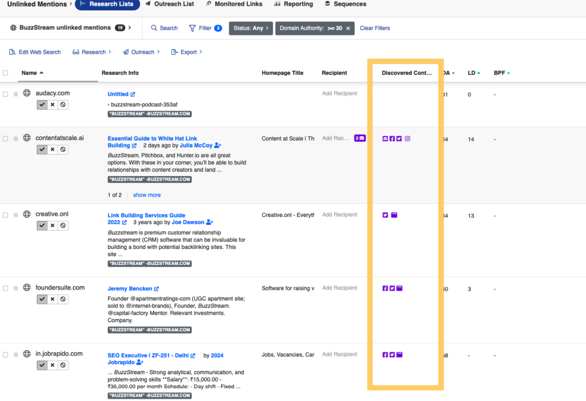Screen dimensions: 586x401
Task: Click Facebook icon in foundersuite.com row
Action: pos(385,288)
